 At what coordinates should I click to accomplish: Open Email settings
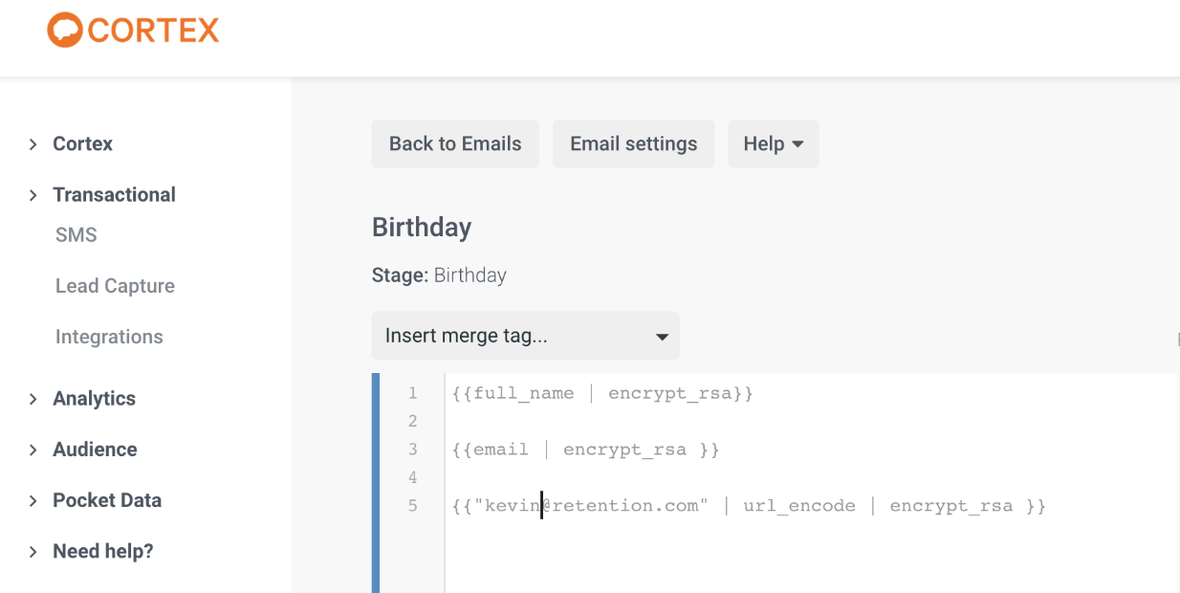[634, 143]
